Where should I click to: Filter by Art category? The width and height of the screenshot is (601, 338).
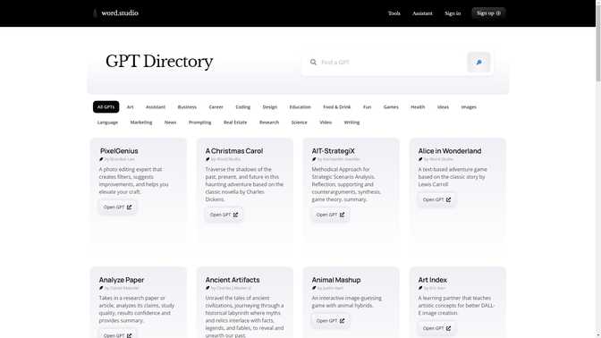click(x=131, y=107)
